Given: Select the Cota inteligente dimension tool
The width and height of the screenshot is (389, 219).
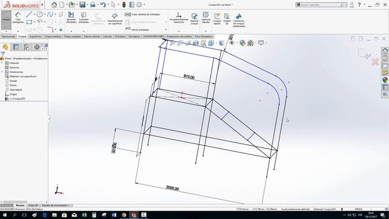Looking at the screenshot, I should (x=18, y=18).
